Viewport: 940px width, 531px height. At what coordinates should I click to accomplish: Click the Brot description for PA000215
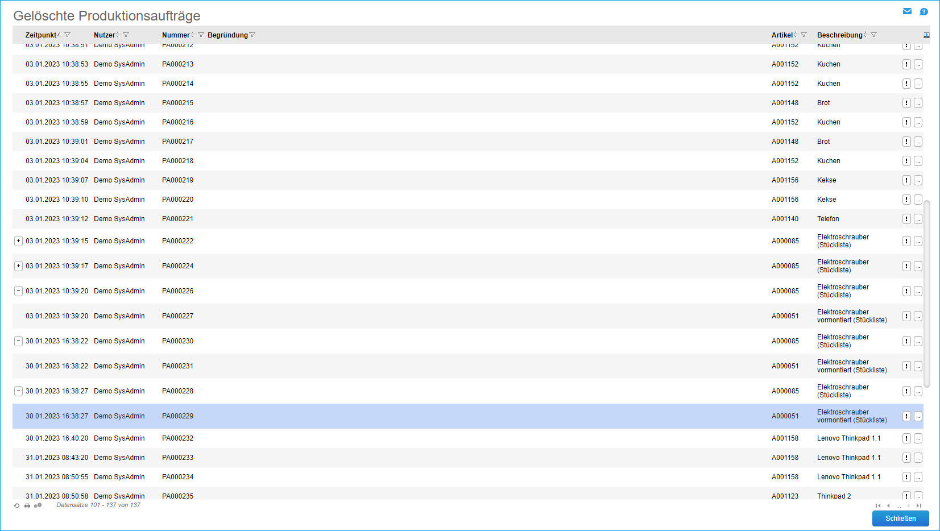pyautogui.click(x=823, y=103)
